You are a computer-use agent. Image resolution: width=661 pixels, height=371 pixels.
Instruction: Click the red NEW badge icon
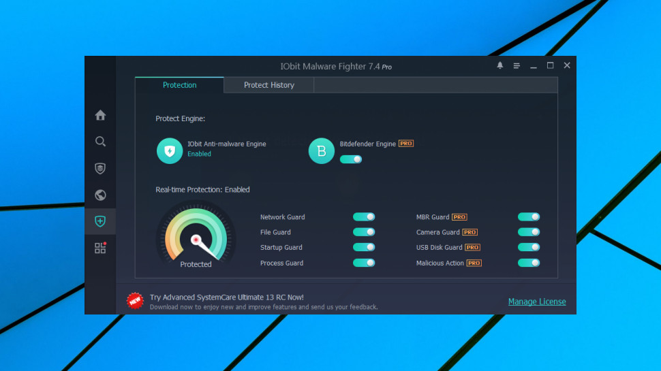click(x=135, y=301)
